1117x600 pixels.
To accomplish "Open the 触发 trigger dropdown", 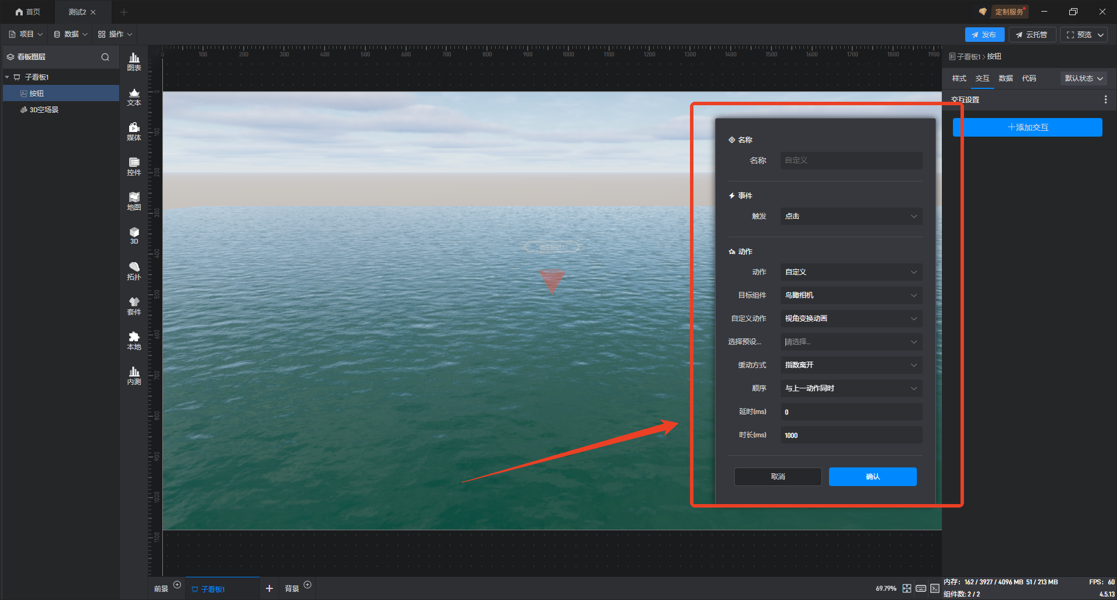I will coord(851,216).
